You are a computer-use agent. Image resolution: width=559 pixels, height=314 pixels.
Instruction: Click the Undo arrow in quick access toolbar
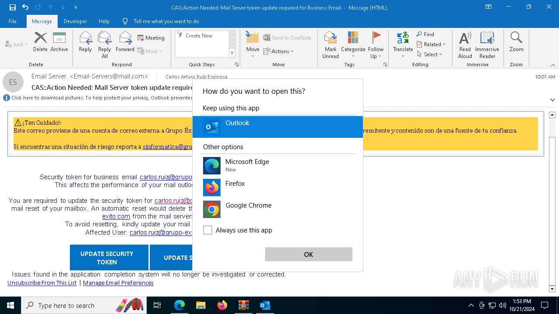pos(25,7)
